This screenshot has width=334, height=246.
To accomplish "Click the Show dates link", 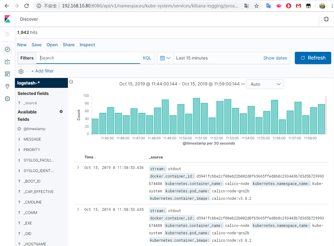I will pyautogui.click(x=275, y=58).
